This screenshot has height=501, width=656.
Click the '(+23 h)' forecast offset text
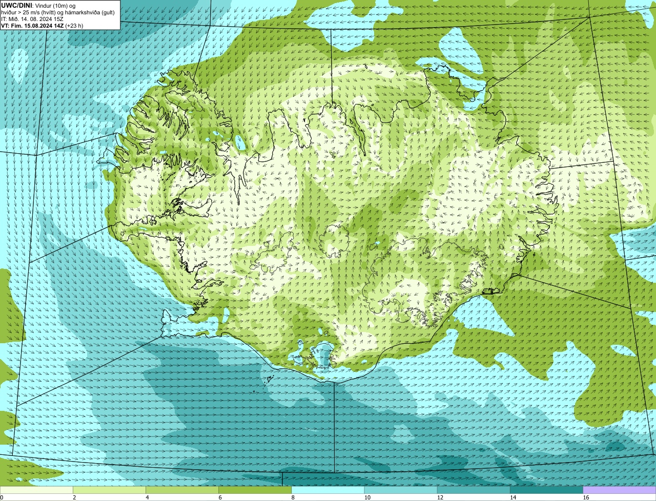[74, 26]
